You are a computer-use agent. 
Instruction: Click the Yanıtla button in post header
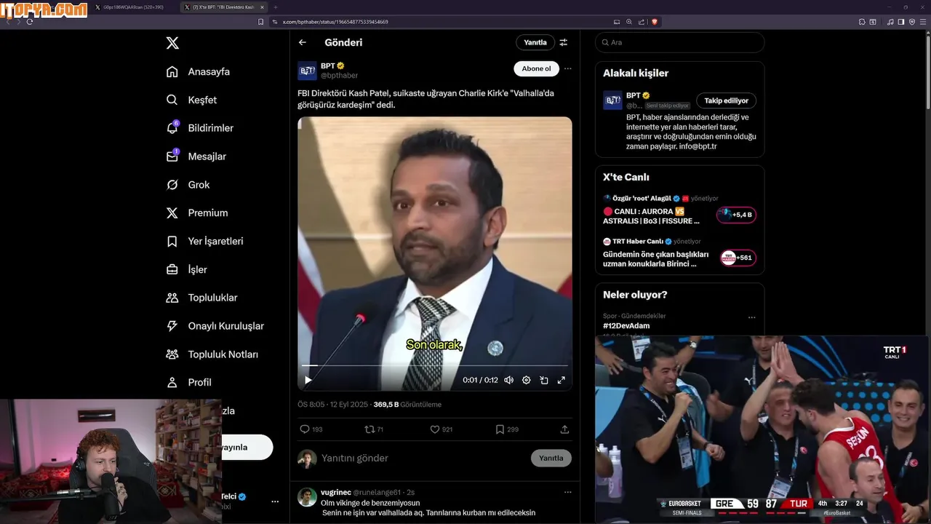(535, 42)
